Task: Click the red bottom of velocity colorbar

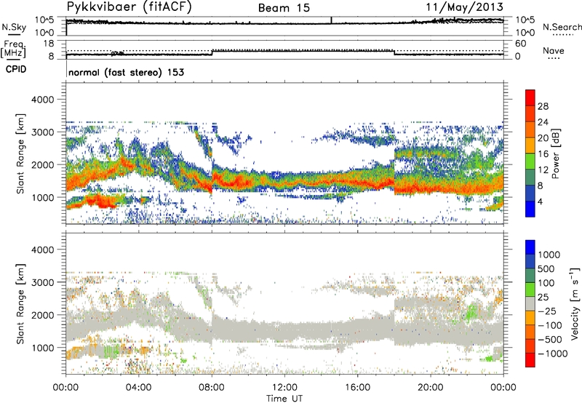Action: [x=530, y=360]
